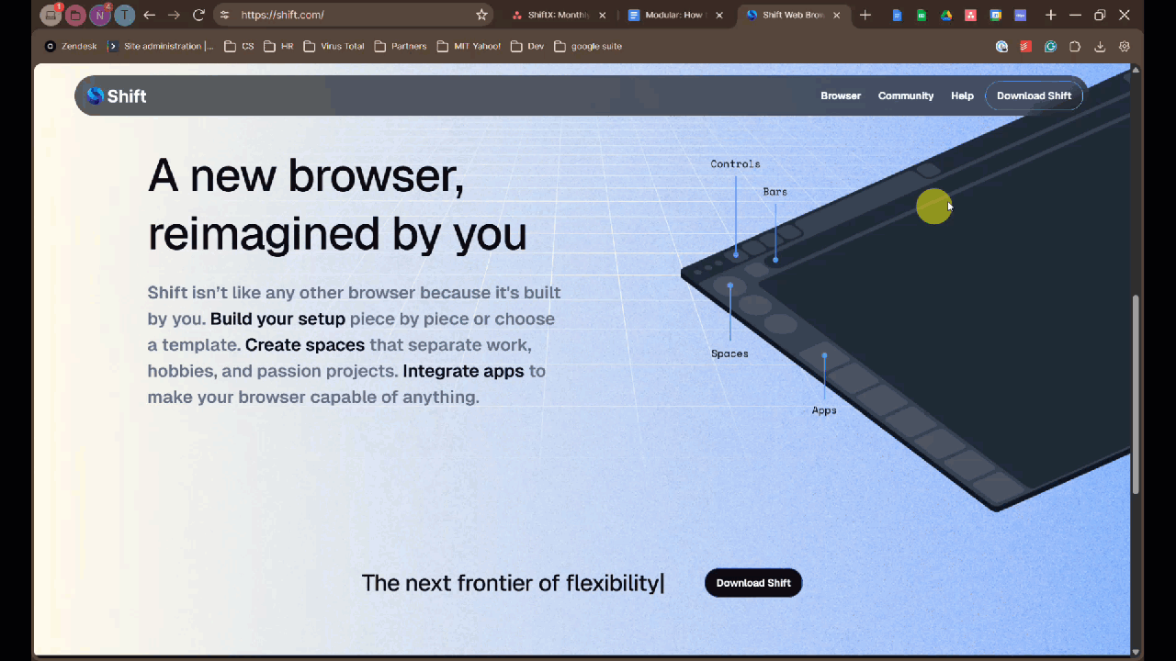Image resolution: width=1176 pixels, height=661 pixels.
Task: Open the Google Drive app shortcut
Action: pos(946,15)
